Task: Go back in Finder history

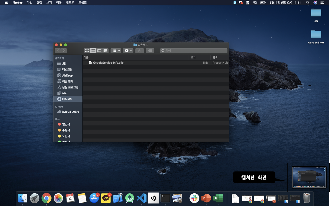Action: tap(58, 51)
